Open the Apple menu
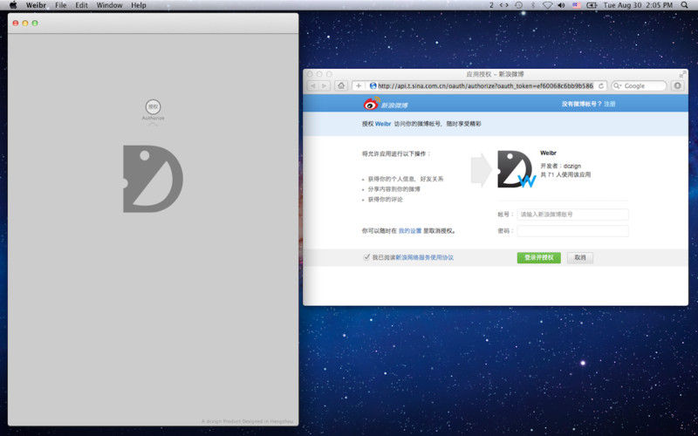This screenshot has height=436, width=698. [x=13, y=5]
